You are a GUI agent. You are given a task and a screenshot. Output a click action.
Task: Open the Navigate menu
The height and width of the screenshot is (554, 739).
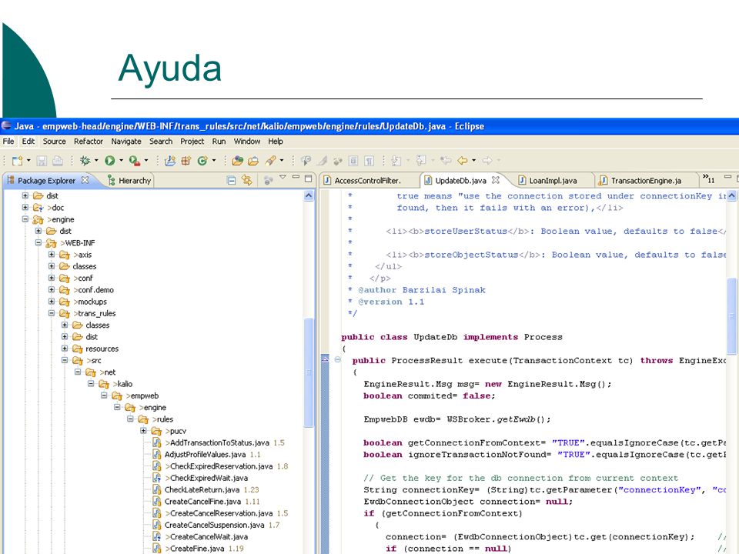(126, 142)
